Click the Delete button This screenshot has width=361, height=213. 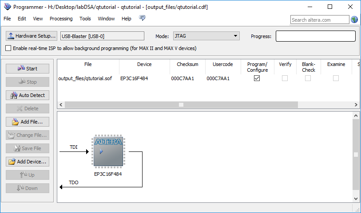tap(28, 108)
